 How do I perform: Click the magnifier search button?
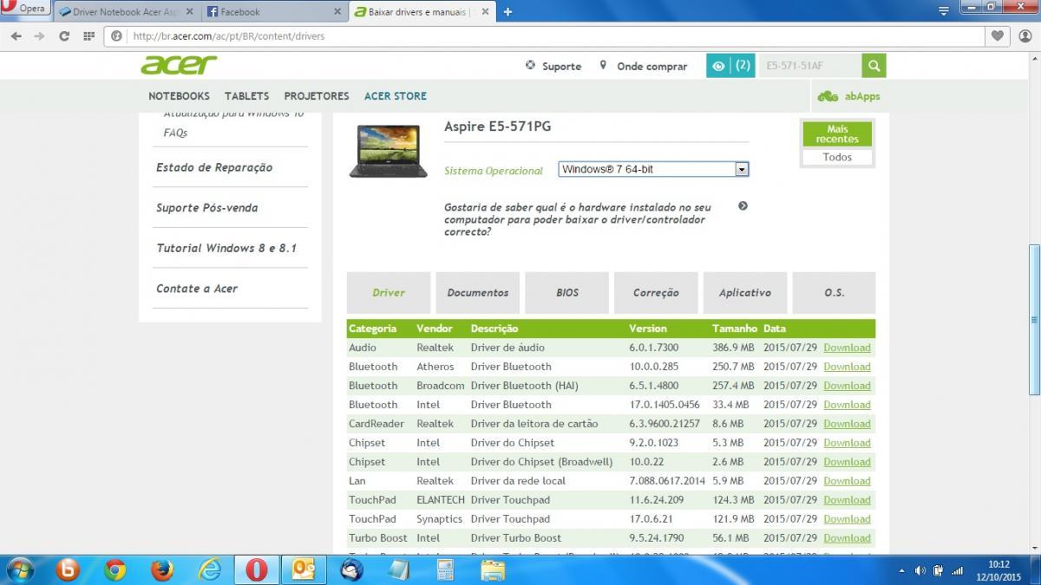874,65
